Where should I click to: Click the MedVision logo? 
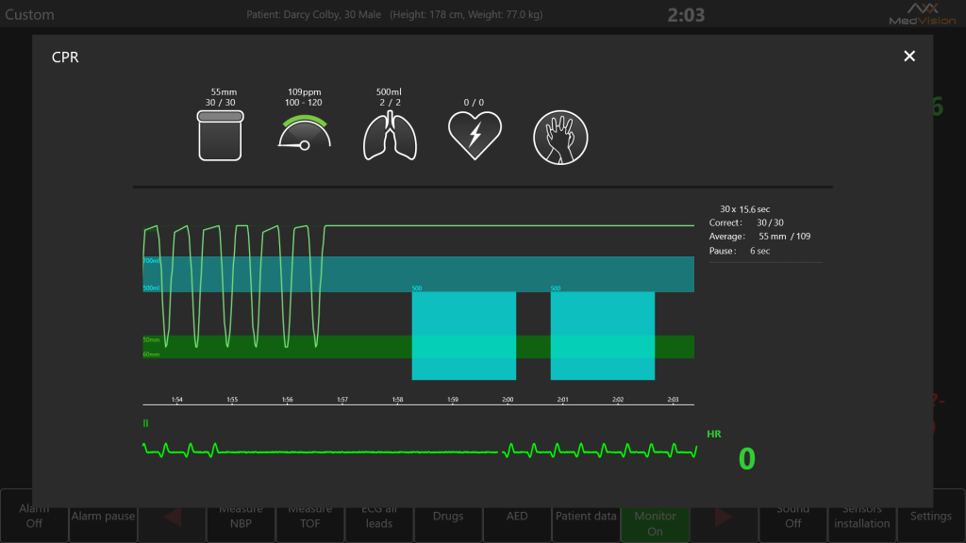pyautogui.click(x=923, y=13)
